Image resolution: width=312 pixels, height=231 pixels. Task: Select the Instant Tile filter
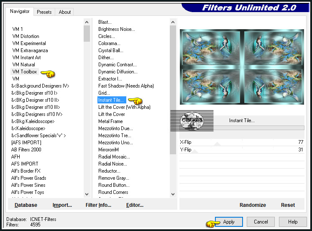(x=111, y=100)
